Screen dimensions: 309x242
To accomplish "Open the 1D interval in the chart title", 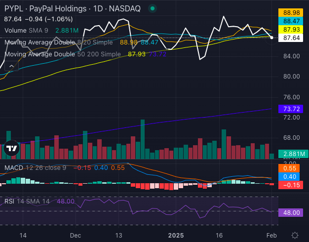I will click(104, 9).
